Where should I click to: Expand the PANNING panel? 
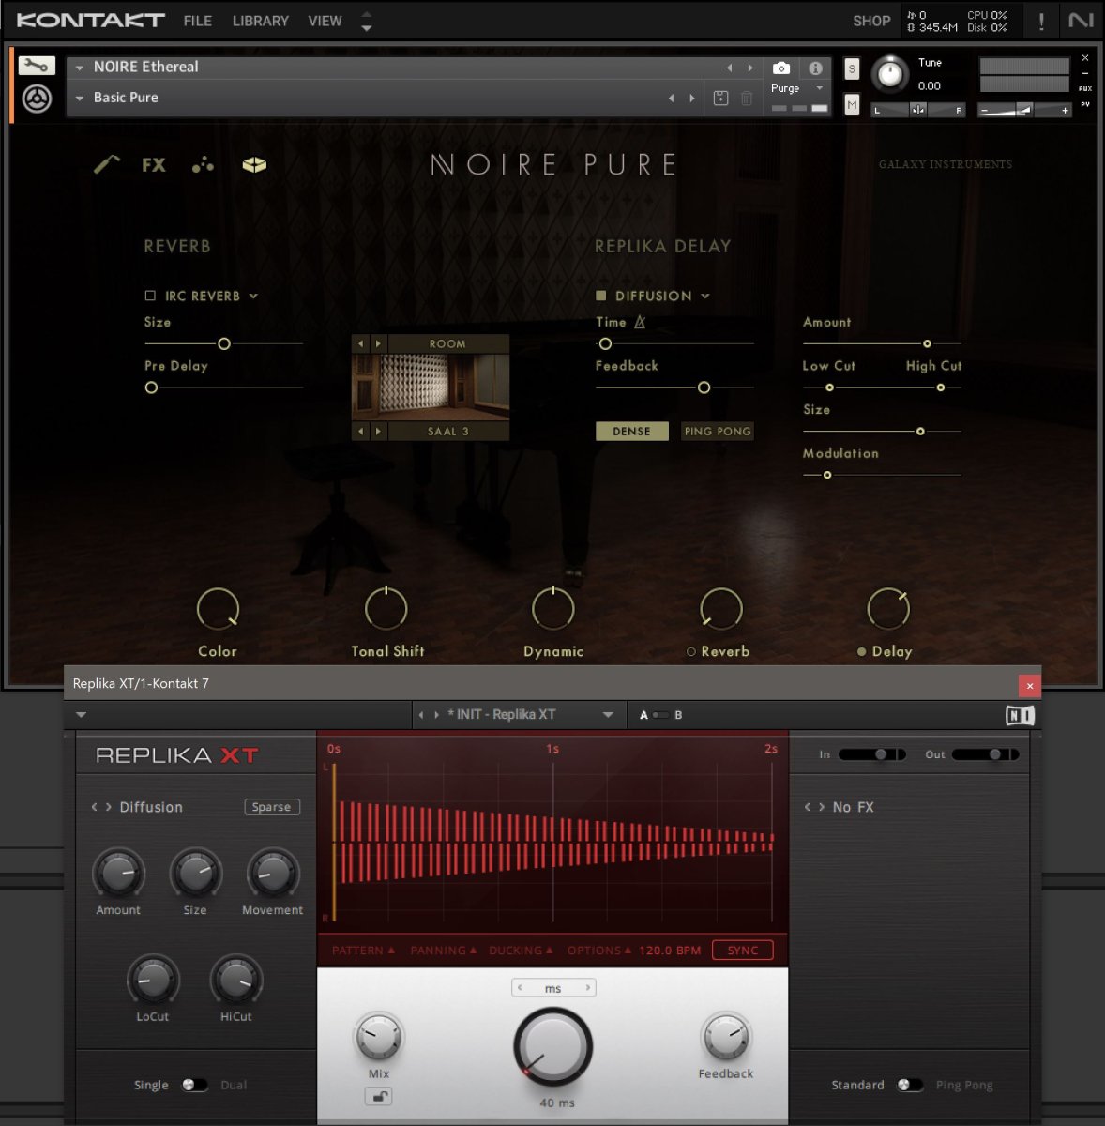tap(444, 951)
